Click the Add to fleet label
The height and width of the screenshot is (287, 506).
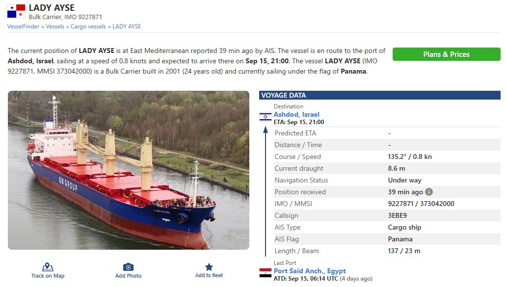[209, 275]
